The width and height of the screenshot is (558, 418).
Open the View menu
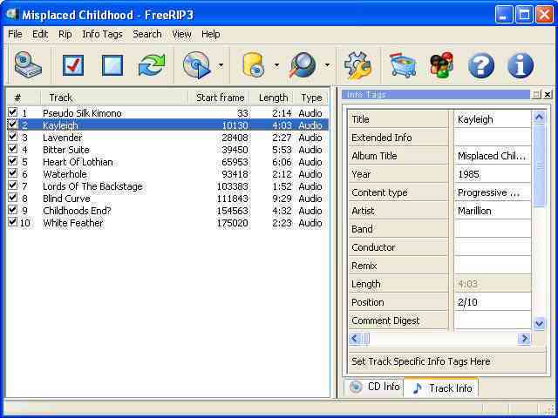point(181,34)
